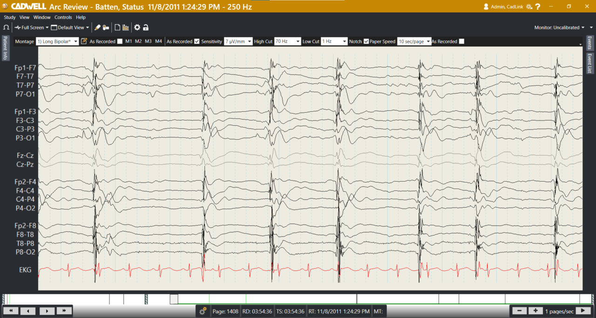Image resolution: width=596 pixels, height=318 pixels.
Task: Open the settings gear on the toolbar
Action: 137,27
